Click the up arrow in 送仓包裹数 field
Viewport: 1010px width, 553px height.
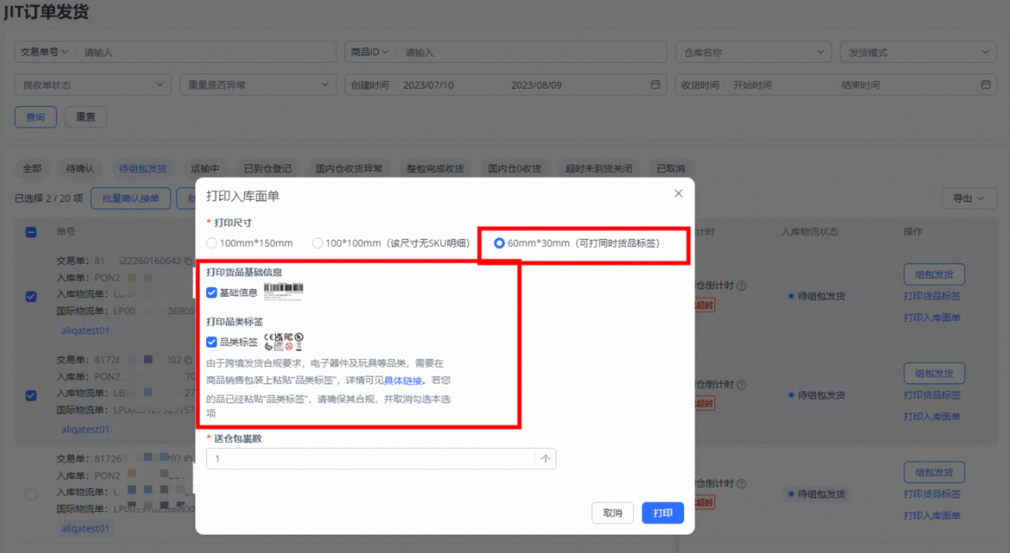click(x=545, y=459)
